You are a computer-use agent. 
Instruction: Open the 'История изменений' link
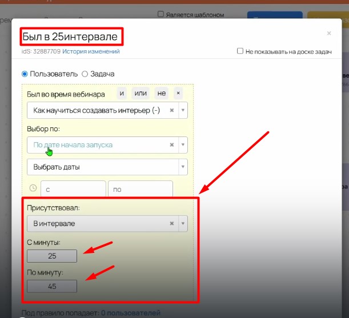point(91,51)
